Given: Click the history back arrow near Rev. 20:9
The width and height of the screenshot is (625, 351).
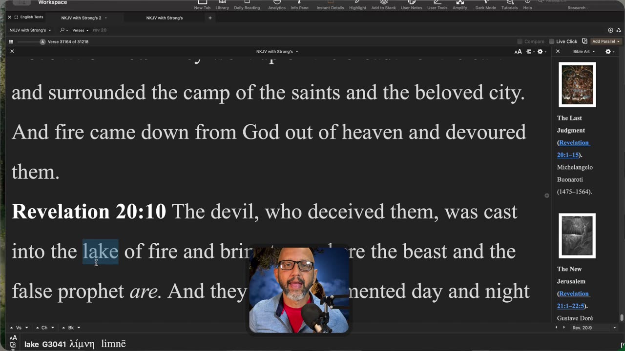Looking at the screenshot, I should 557,328.
